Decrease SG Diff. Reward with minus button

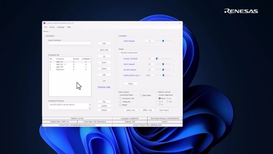coord(152,70)
